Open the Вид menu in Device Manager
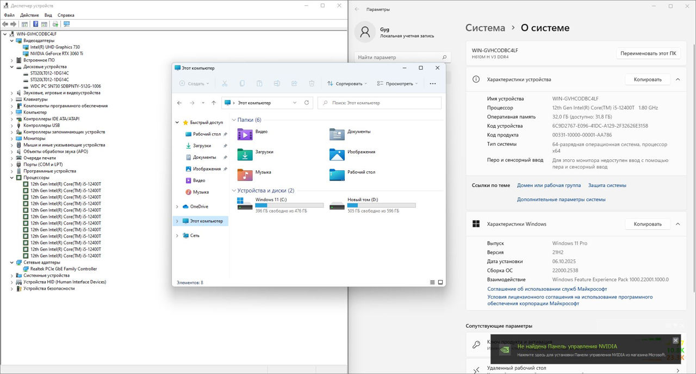 tap(48, 15)
